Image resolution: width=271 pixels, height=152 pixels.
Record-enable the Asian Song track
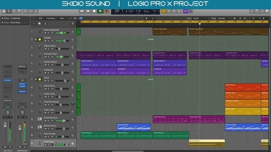52,145
